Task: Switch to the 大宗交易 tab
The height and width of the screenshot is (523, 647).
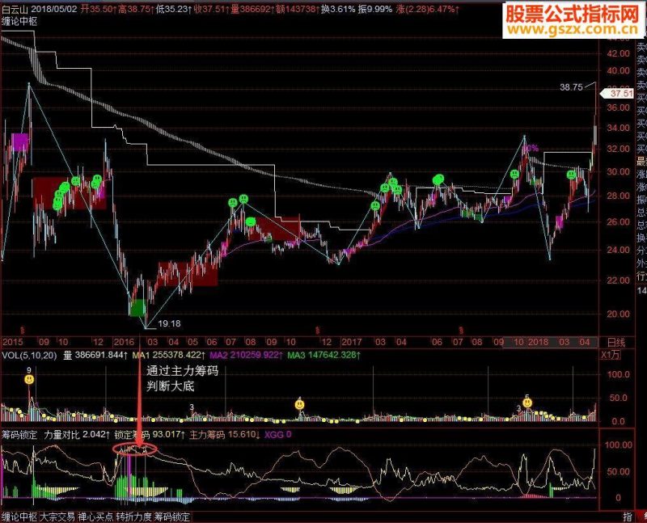Action: [x=57, y=517]
